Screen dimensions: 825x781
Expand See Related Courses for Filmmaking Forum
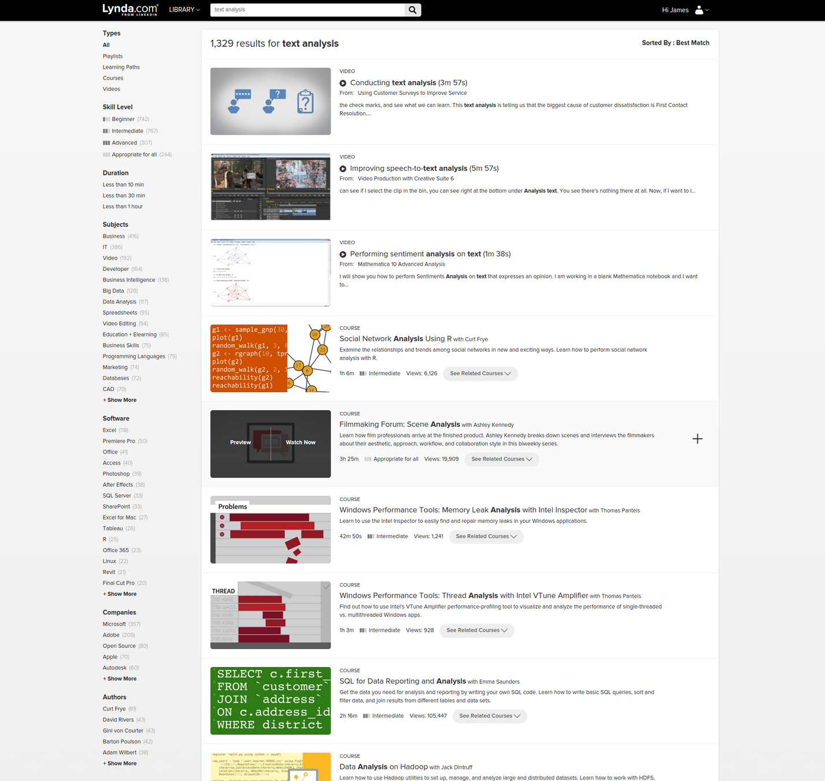pyautogui.click(x=502, y=459)
